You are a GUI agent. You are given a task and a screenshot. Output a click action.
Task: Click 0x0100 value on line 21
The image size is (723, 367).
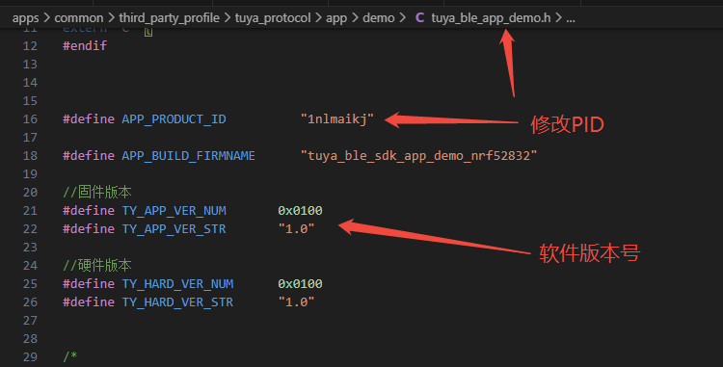point(300,210)
